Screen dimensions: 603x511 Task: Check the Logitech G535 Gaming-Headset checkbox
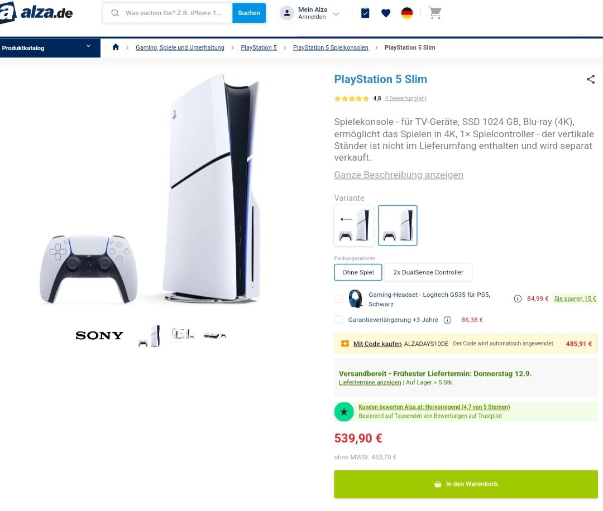338,298
